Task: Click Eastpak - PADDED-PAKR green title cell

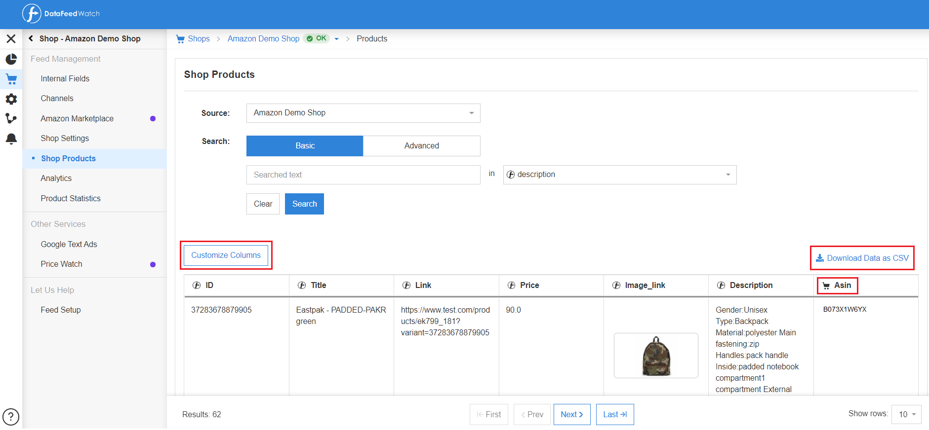Action: 341,316
